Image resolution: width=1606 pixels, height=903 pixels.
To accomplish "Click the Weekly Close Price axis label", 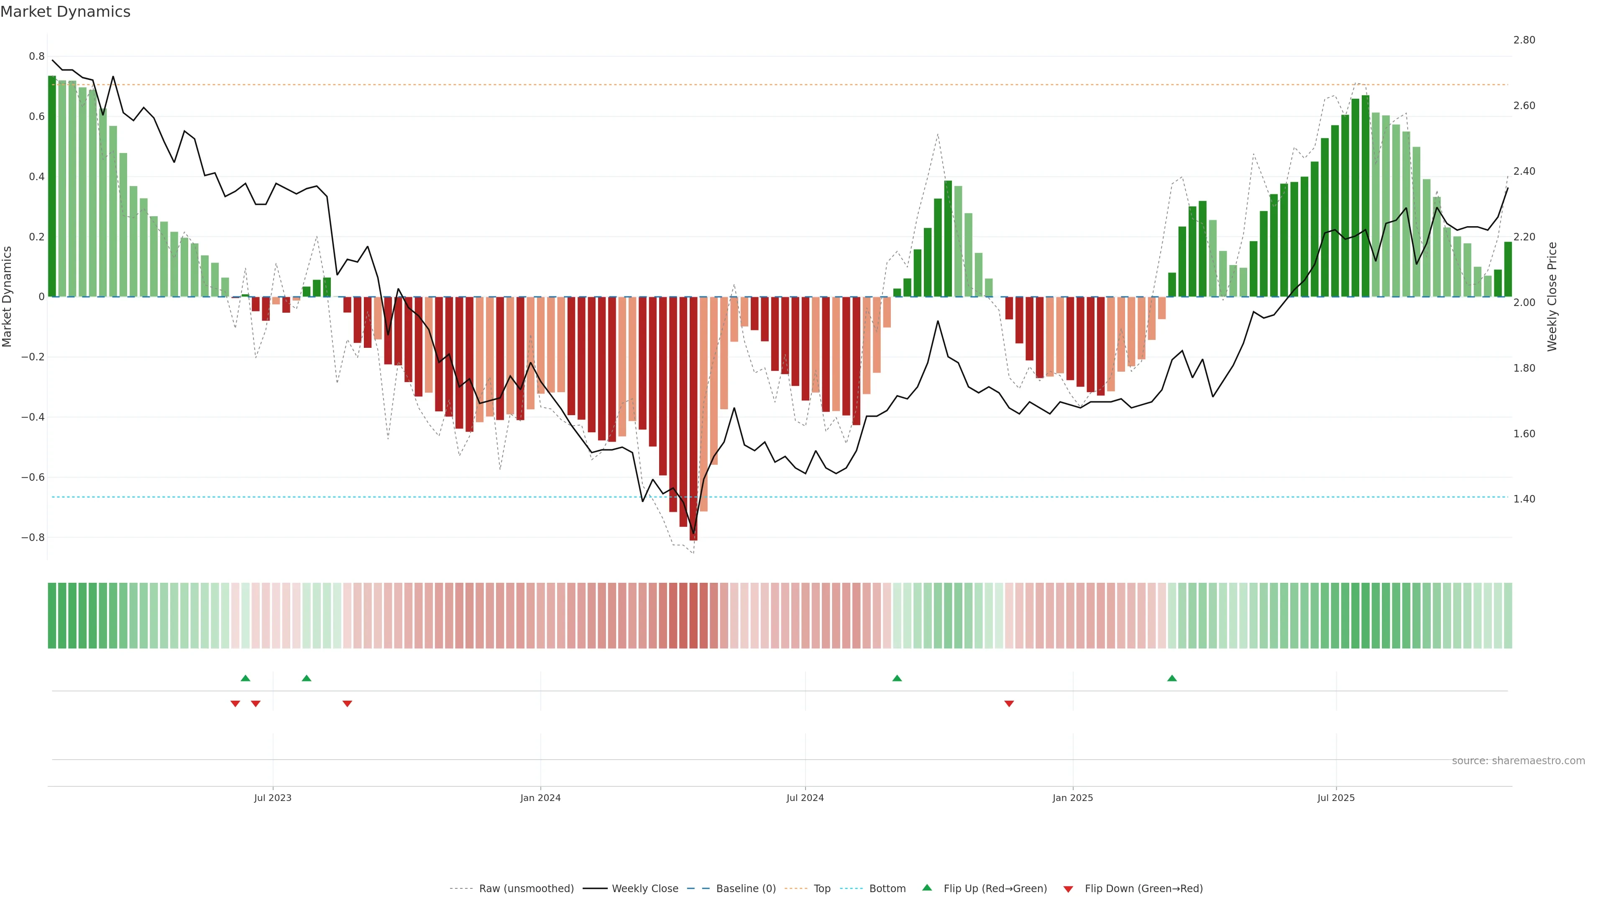I will tap(1552, 297).
